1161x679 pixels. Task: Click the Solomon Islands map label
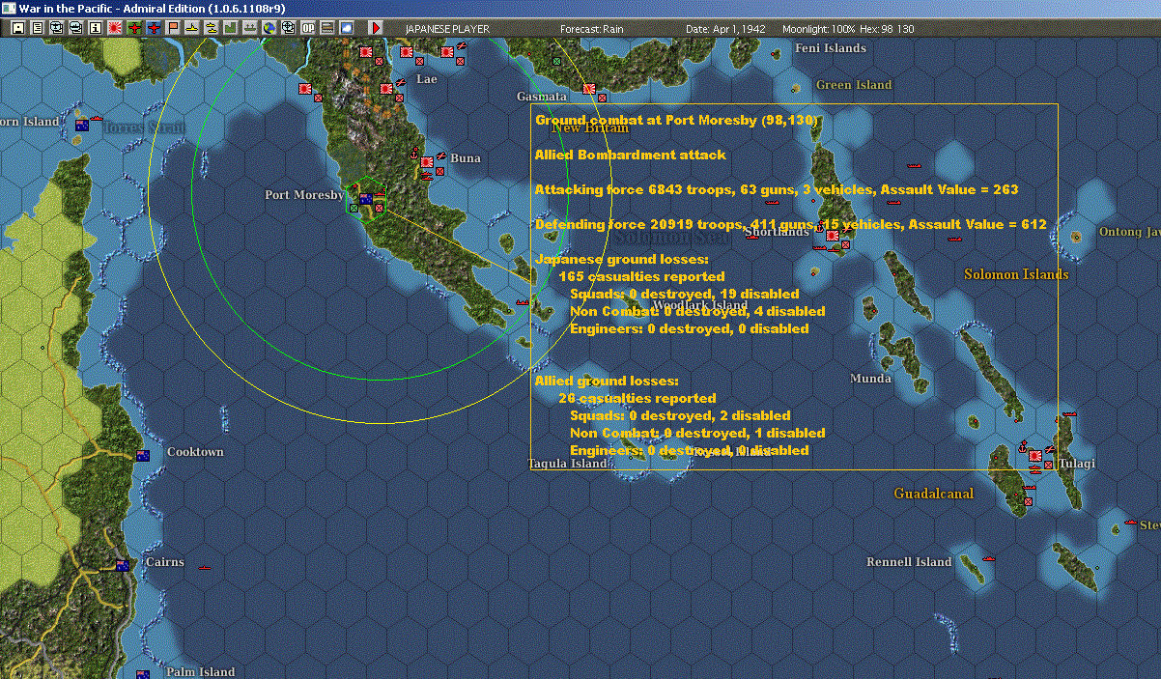point(1016,274)
